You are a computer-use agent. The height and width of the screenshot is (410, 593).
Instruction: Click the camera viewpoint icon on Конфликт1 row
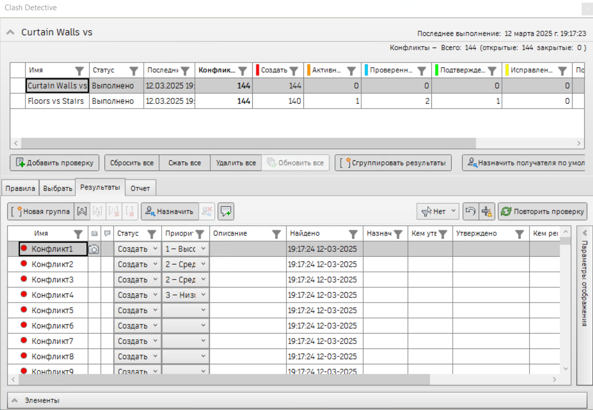[x=94, y=249]
